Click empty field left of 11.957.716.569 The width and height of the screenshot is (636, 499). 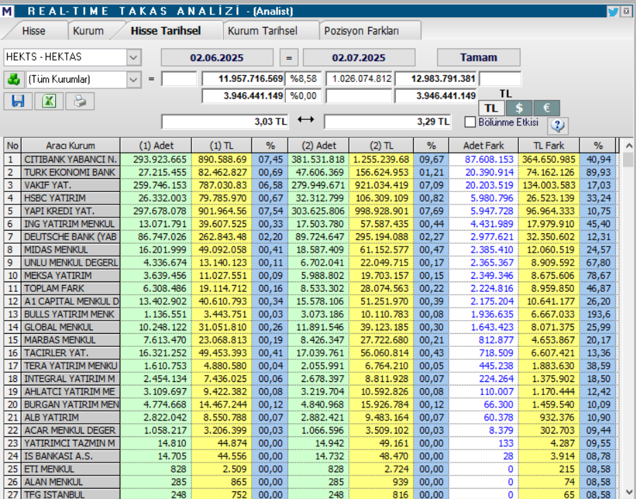tap(179, 78)
